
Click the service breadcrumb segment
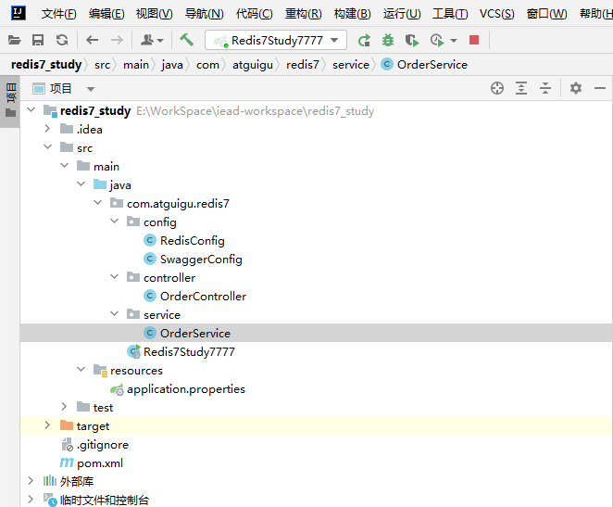click(x=351, y=65)
